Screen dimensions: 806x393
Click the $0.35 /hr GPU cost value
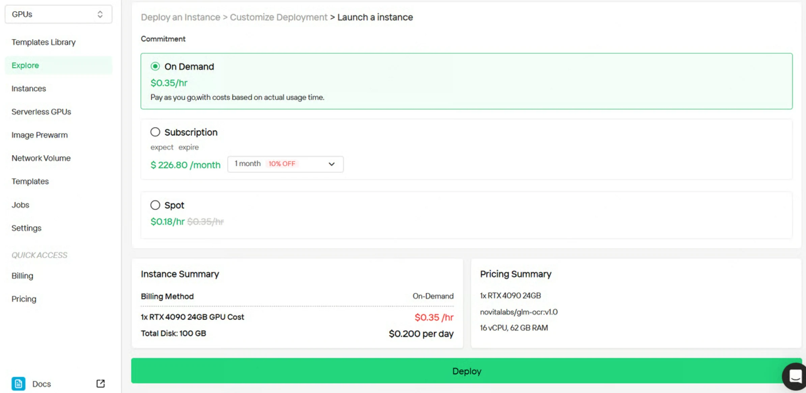[434, 317]
